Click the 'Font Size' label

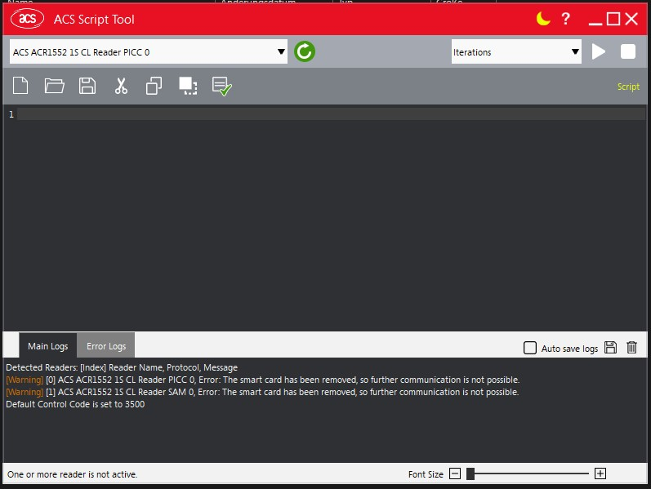coord(426,474)
